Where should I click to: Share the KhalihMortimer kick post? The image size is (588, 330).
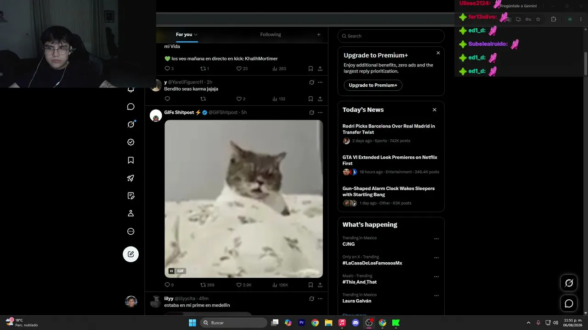320,69
